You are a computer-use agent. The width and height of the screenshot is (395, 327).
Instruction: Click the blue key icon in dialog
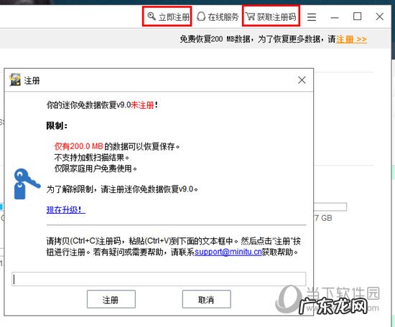(27, 184)
